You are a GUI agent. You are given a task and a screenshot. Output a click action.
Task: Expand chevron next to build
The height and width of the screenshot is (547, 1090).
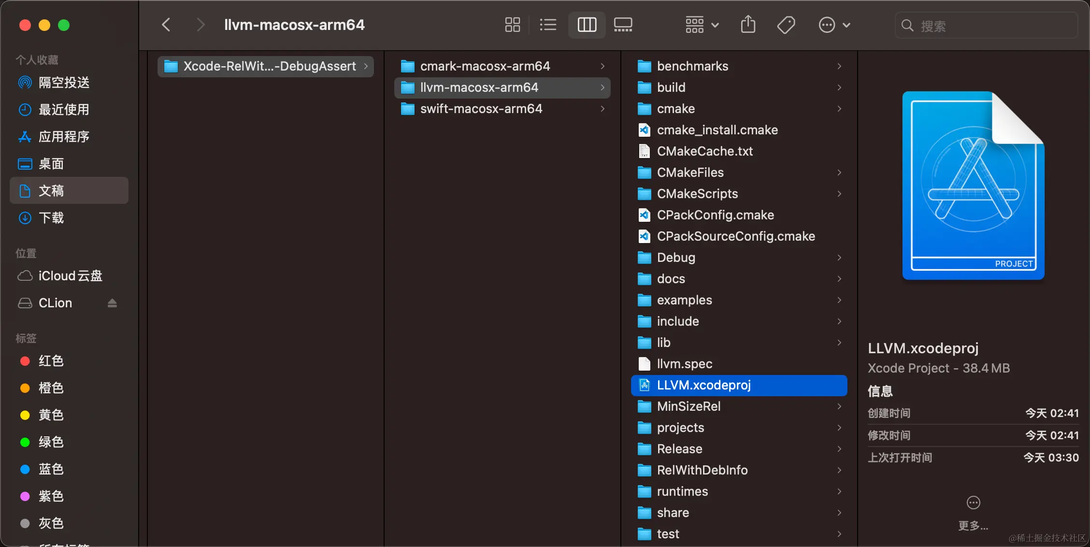point(839,87)
